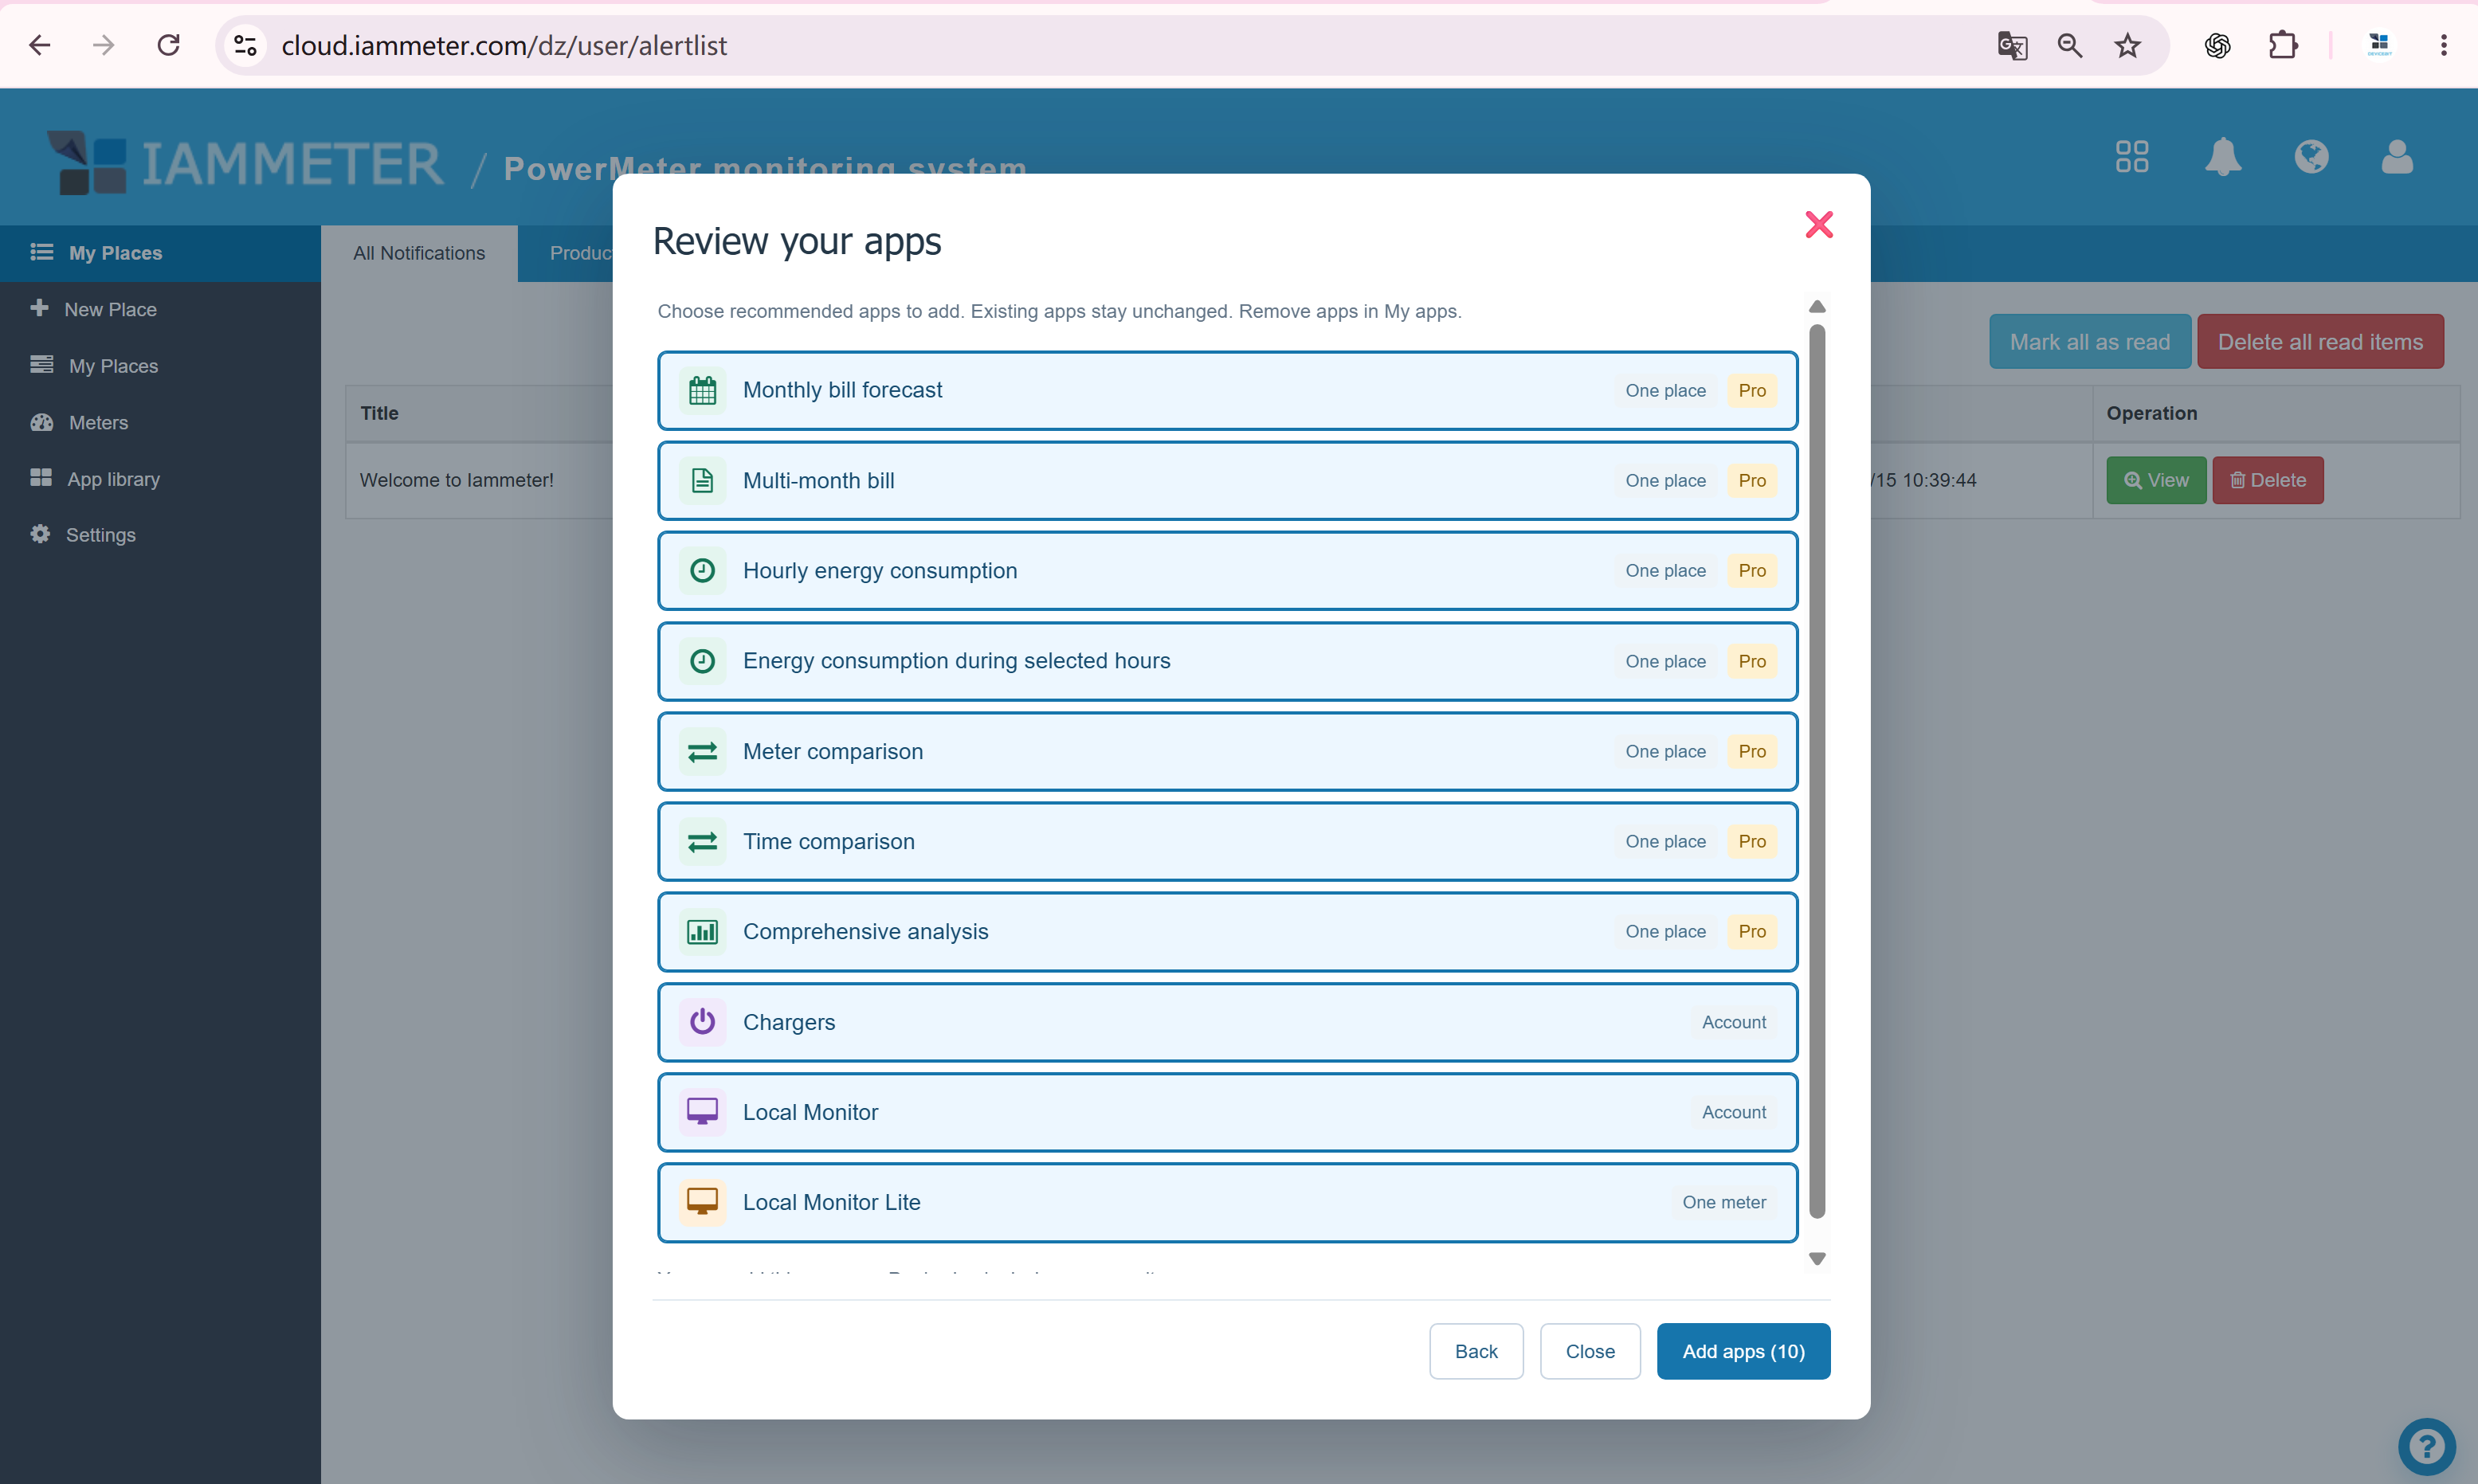Toggle the Monthly bill forecast app card
The width and height of the screenshot is (2478, 1484).
tap(1227, 390)
